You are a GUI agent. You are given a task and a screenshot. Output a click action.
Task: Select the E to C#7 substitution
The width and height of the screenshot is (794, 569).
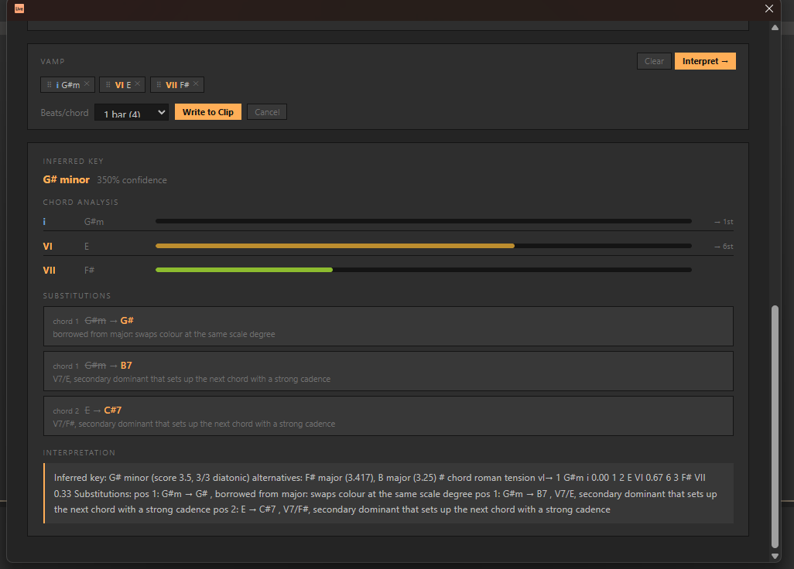(388, 416)
